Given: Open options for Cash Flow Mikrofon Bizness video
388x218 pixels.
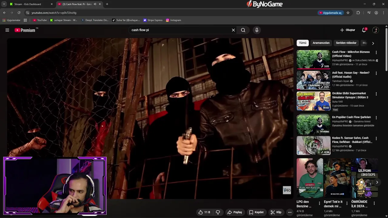Looking at the screenshot, I should pos(376,52).
